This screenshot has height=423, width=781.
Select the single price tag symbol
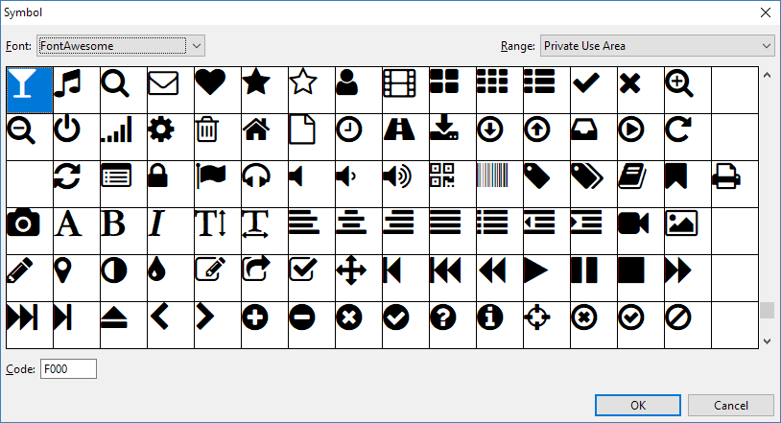(x=546, y=184)
